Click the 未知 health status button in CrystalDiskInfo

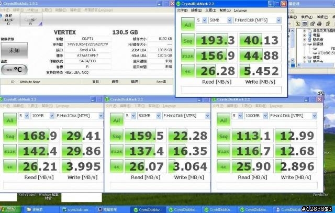[x=14, y=50]
